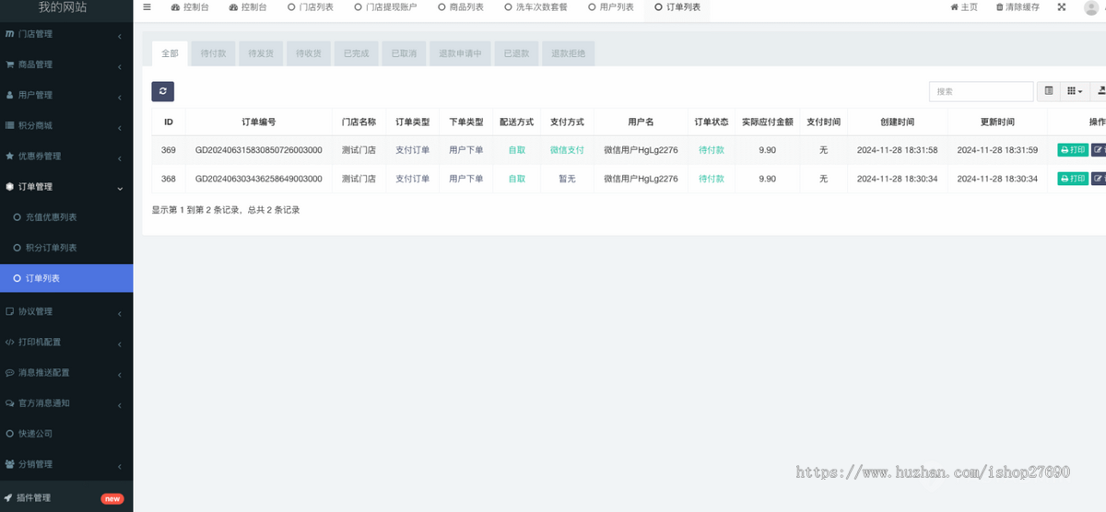Filter orders by the 已取消 tab
The image size is (1106, 512).
(x=404, y=53)
